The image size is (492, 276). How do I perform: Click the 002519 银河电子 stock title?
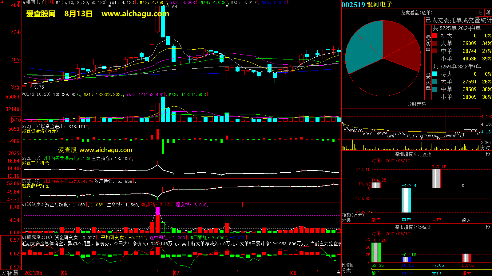point(367,5)
